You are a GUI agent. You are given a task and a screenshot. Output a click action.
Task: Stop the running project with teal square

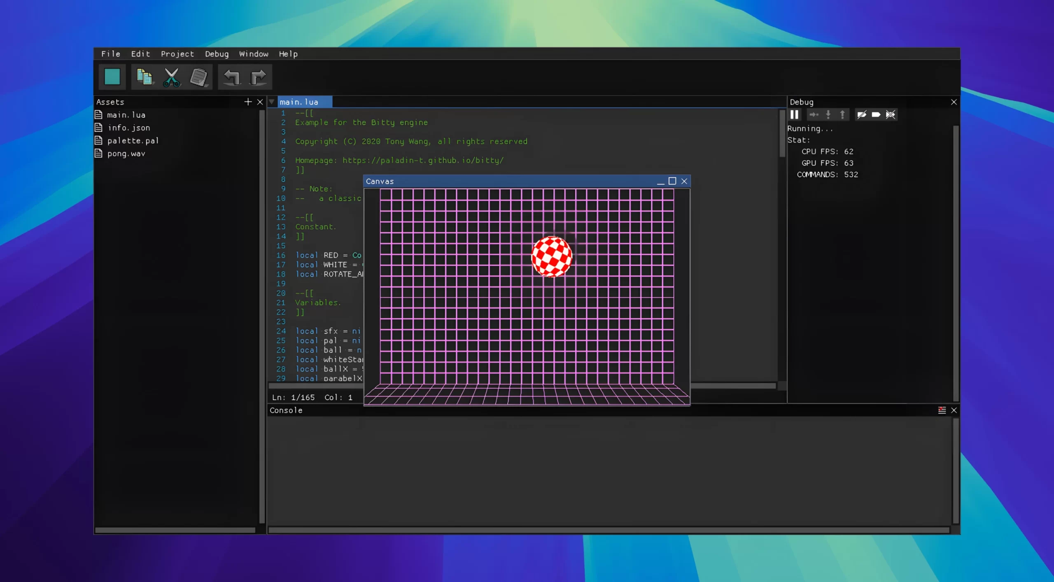coord(112,77)
